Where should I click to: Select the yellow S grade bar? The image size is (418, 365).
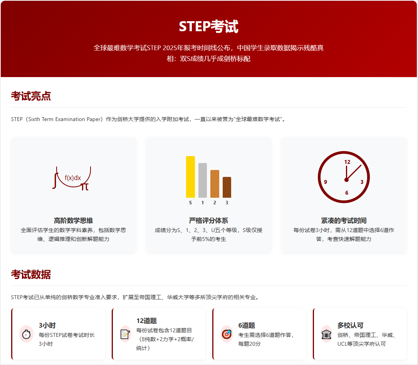click(190, 177)
